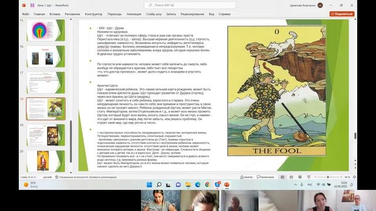Start the slideshow from the status bar icon

(x=308, y=177)
